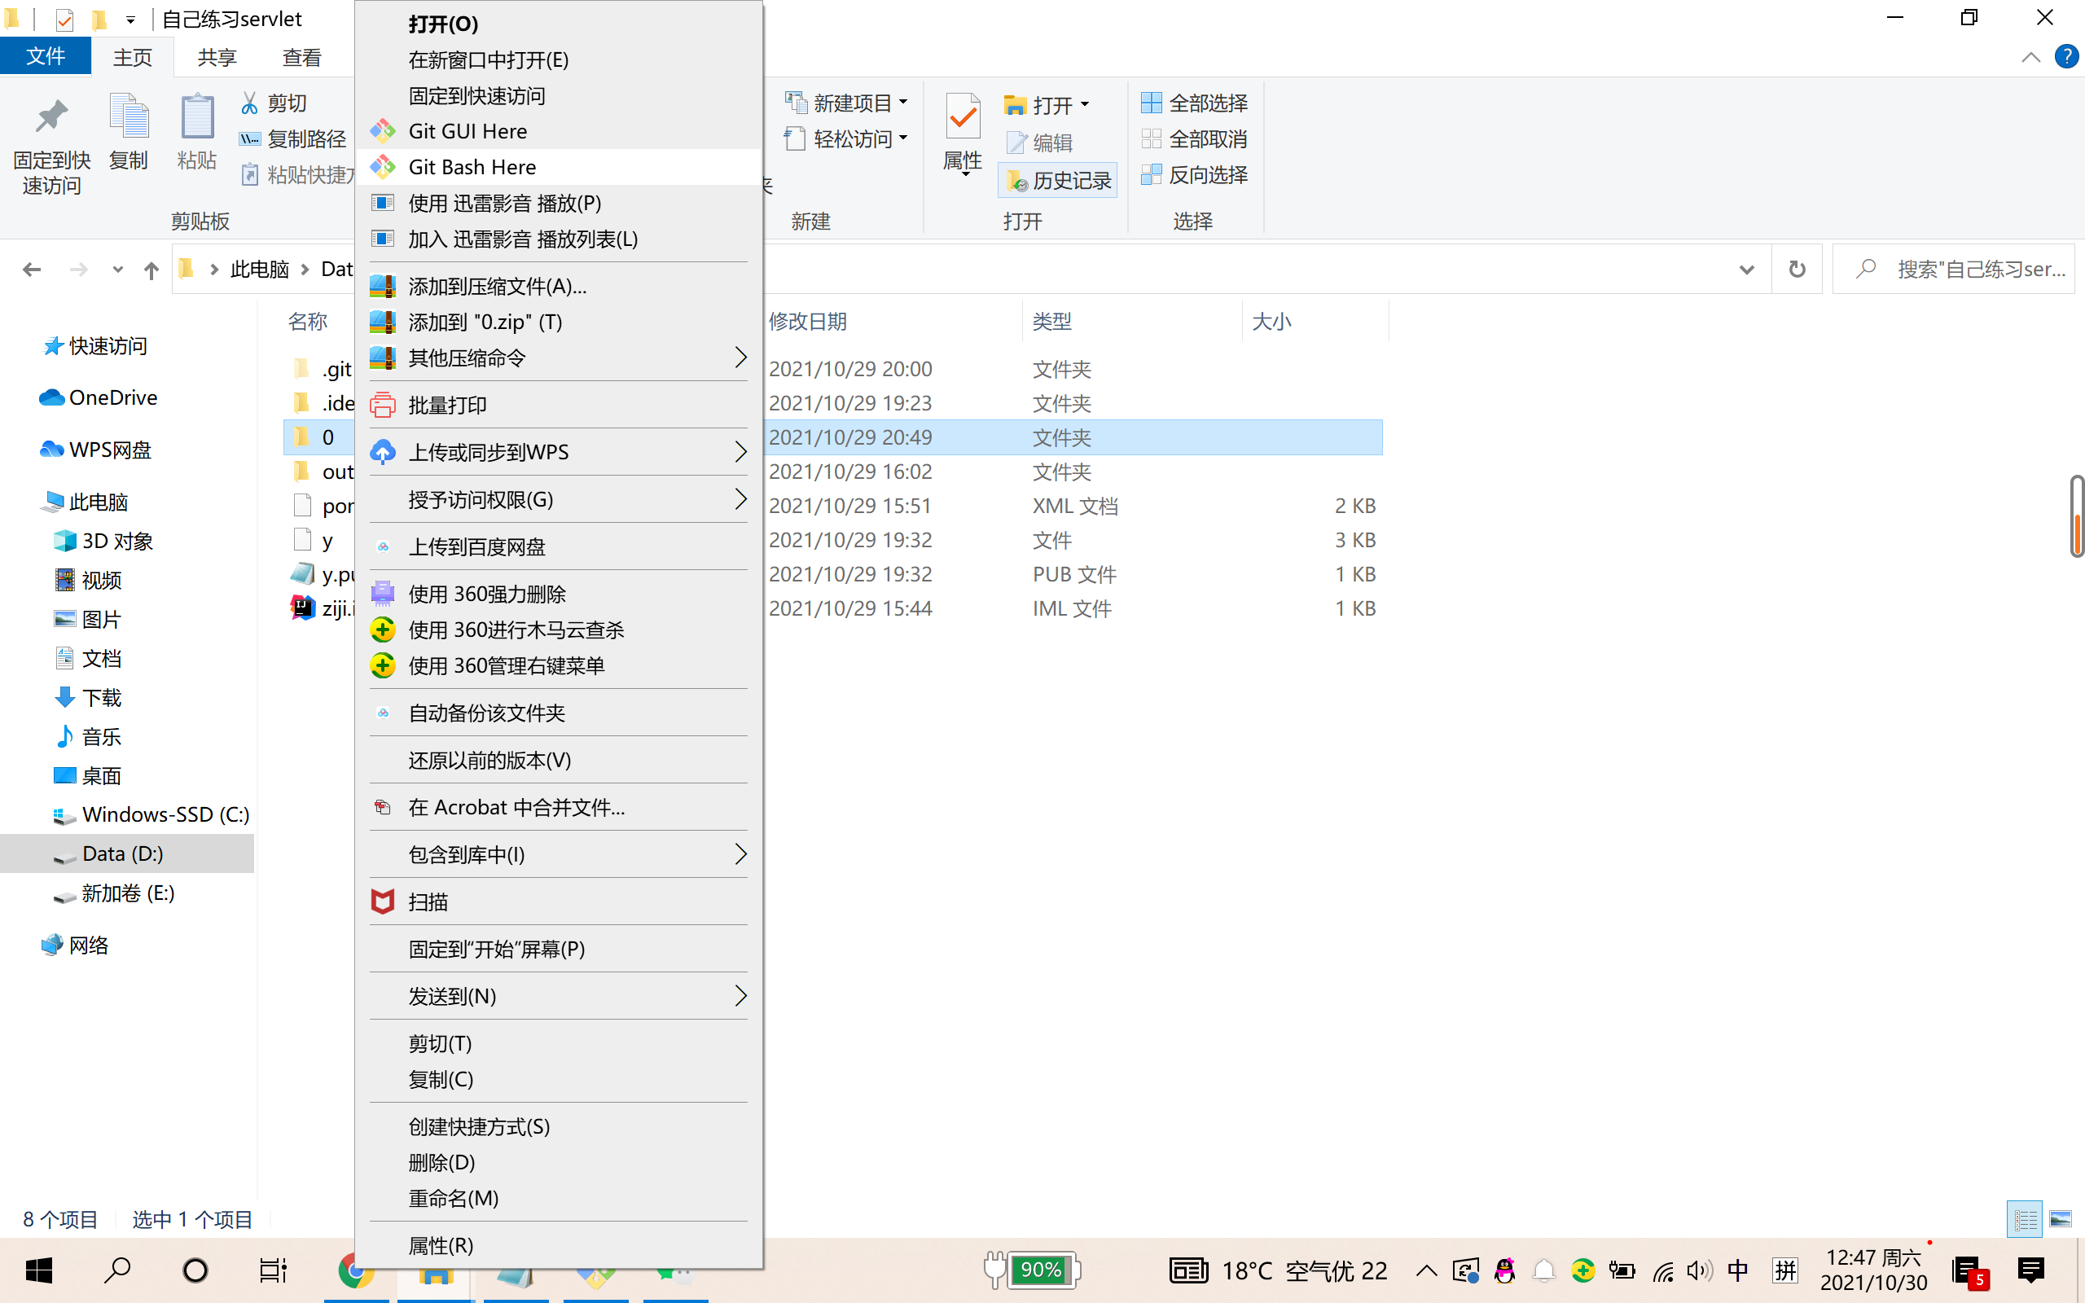Toggle the 拼 input method indicator
Screen dimensions: 2085x1303
click(x=1784, y=1270)
